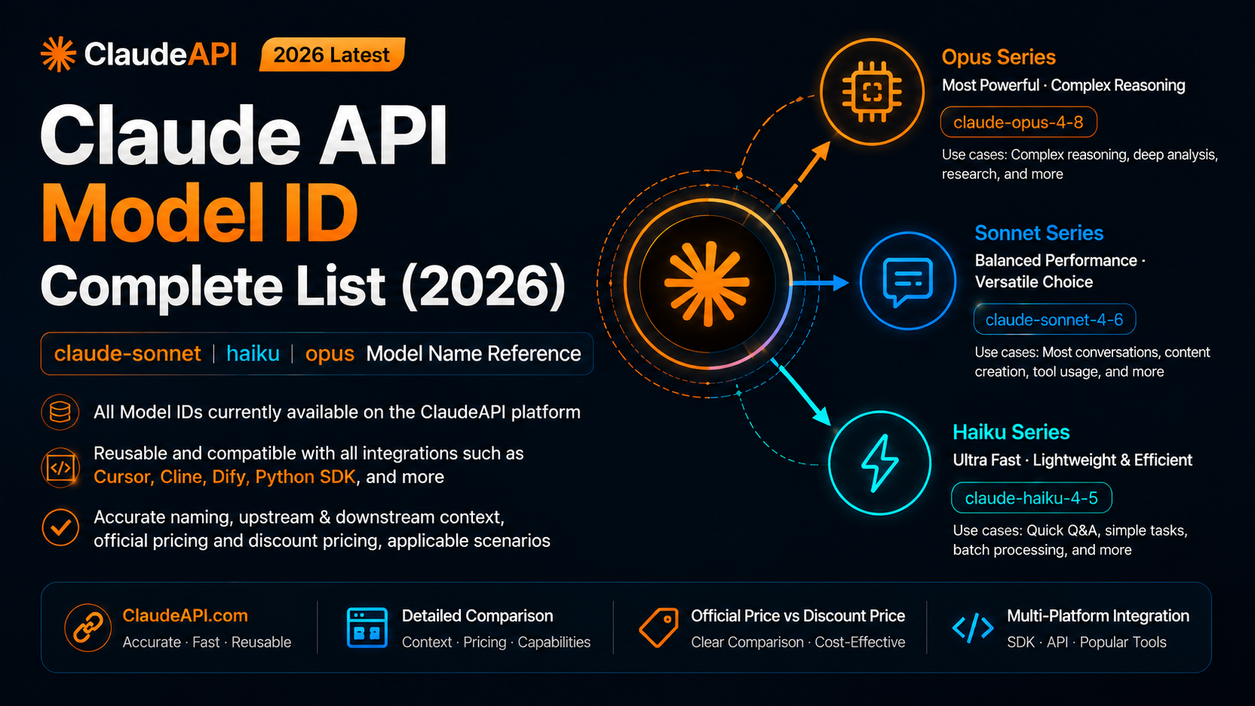The image size is (1255, 706).
Task: Click Clear Comparison · Cost-Effective subtitle
Action: (x=798, y=642)
